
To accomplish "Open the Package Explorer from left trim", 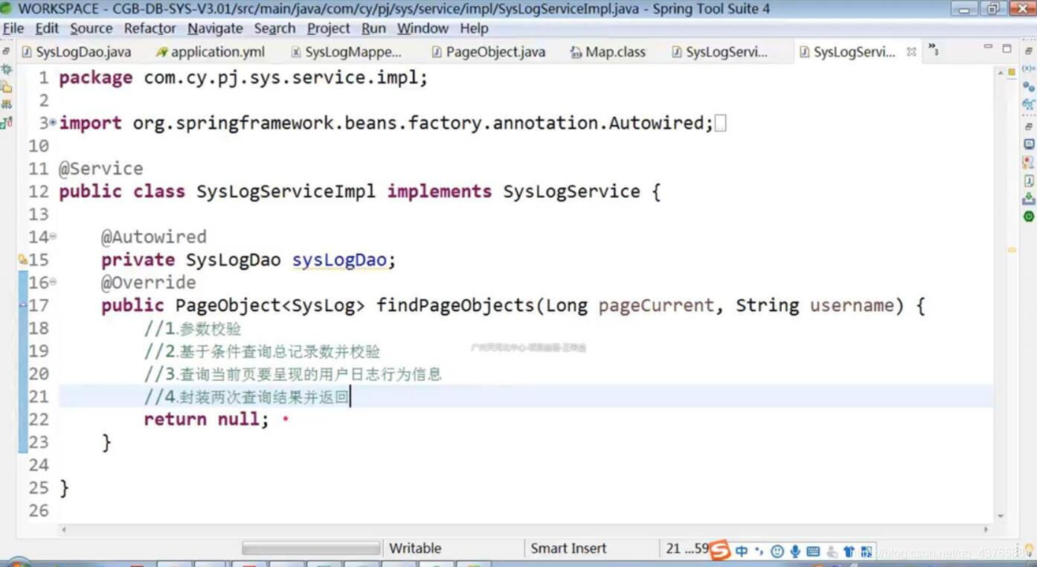I will pos(6,87).
